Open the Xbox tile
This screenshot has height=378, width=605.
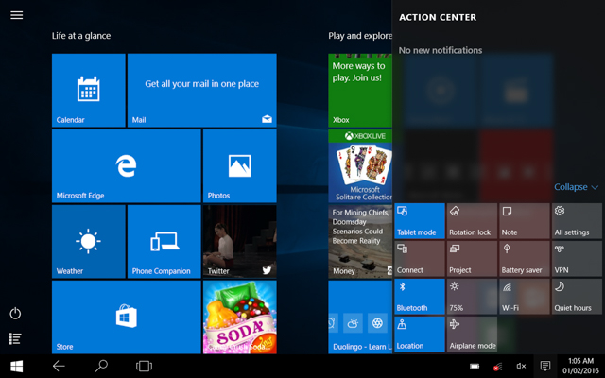point(360,91)
